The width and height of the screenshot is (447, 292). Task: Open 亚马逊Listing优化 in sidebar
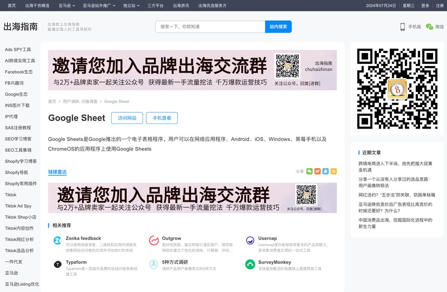pyautogui.click(x=22, y=284)
